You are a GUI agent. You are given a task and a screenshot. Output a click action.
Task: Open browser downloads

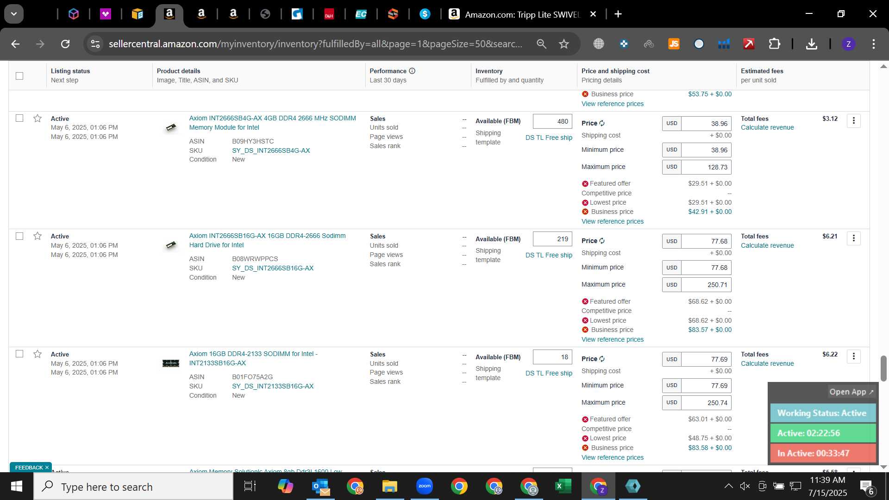click(x=811, y=44)
